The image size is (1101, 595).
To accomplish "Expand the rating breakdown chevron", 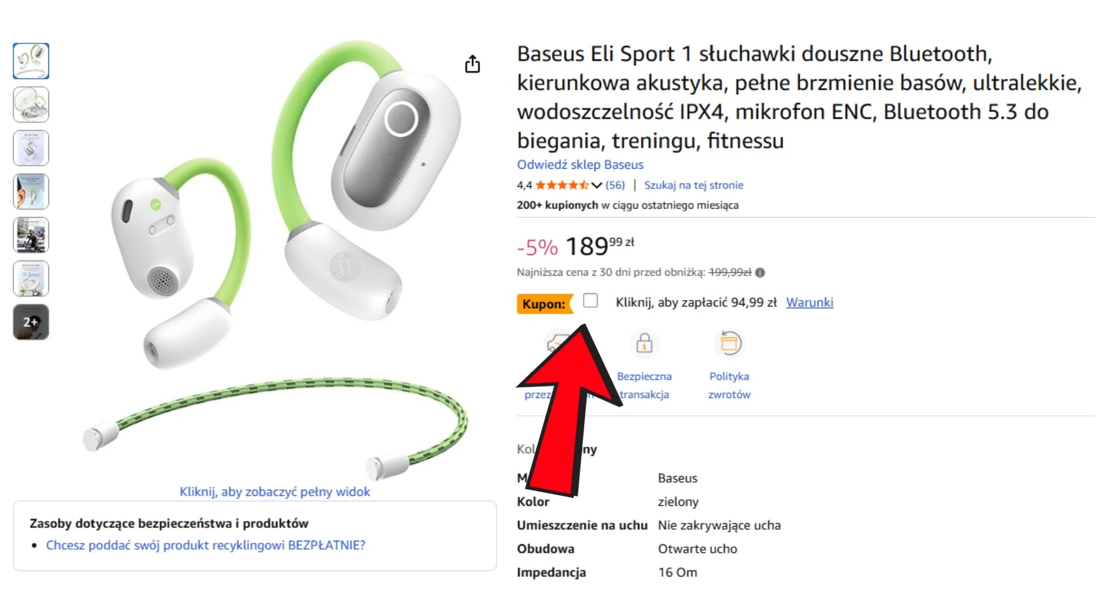I will 596,185.
